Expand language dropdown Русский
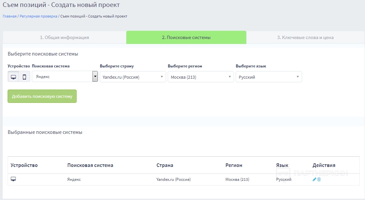The width and height of the screenshot is (365, 200). pyautogui.click(x=269, y=77)
